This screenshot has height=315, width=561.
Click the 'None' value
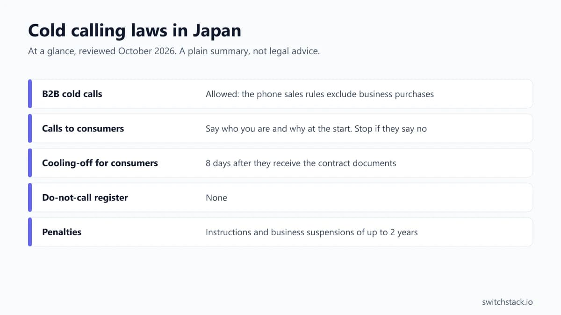[216, 198]
